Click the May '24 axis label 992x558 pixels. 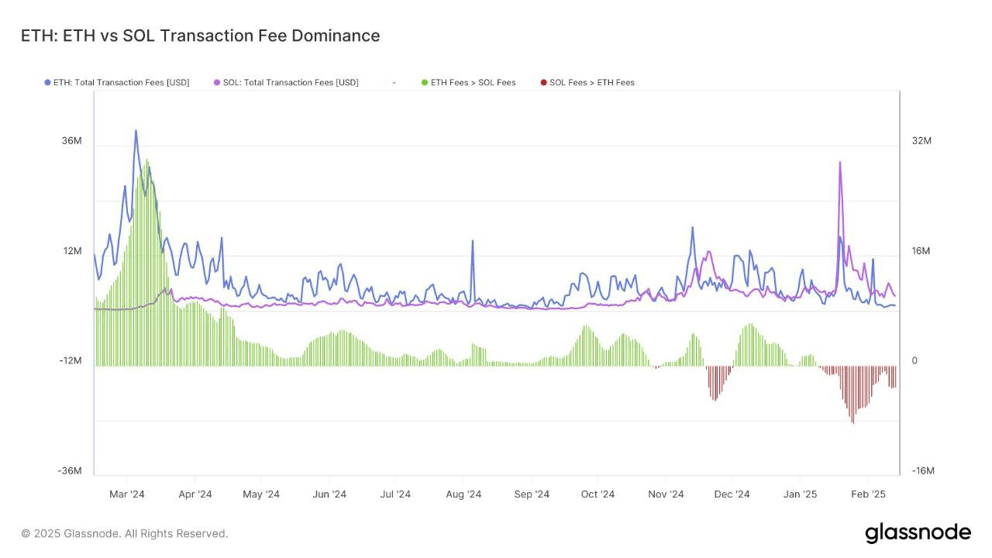(261, 494)
